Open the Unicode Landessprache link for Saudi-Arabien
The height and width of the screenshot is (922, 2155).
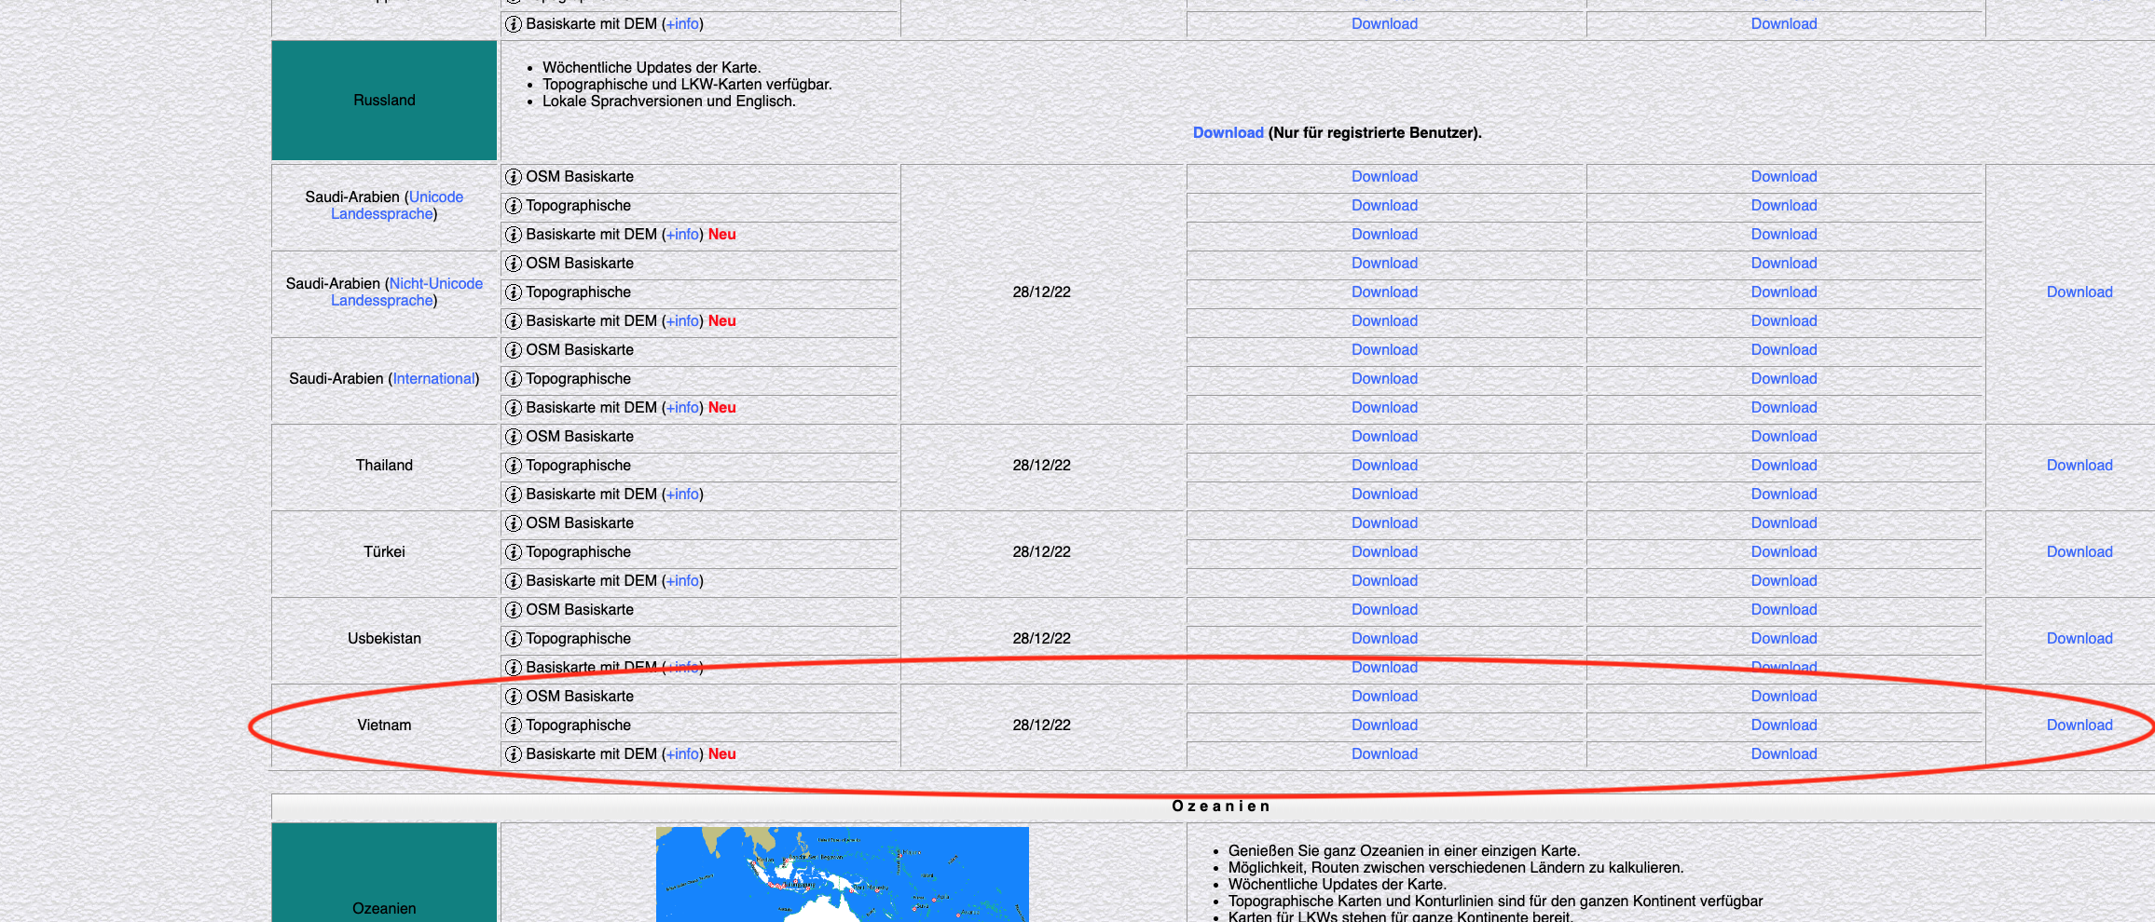point(435,197)
